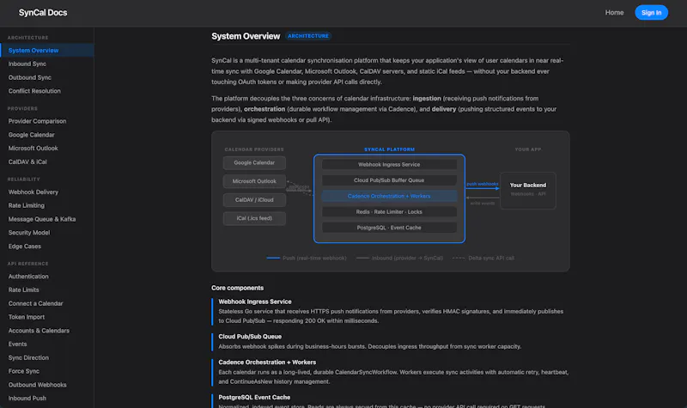Click Your Backend box in diagram
687x408 pixels.
[528, 191]
